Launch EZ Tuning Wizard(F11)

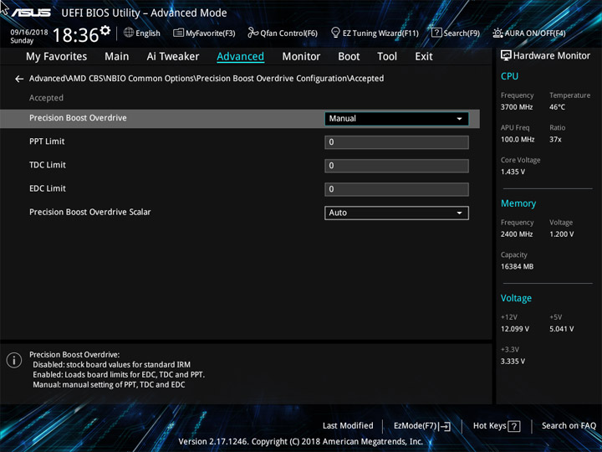point(375,33)
